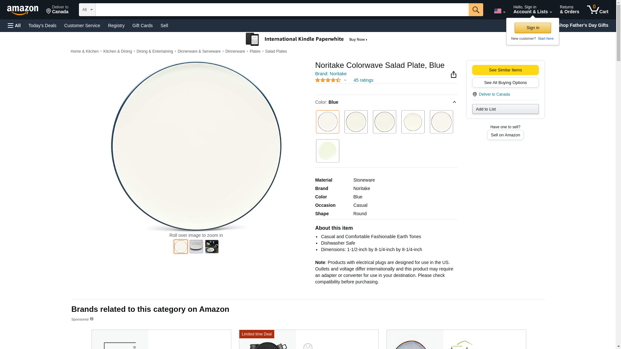The image size is (621, 349).
Task: Open Customer Service in the nav bar
Action: [82, 26]
